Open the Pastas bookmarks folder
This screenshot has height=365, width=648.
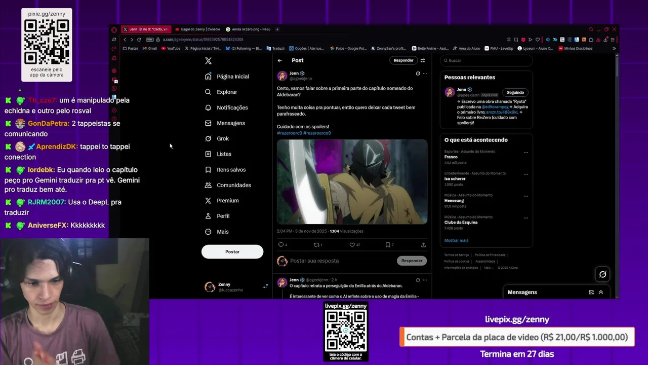pos(131,49)
